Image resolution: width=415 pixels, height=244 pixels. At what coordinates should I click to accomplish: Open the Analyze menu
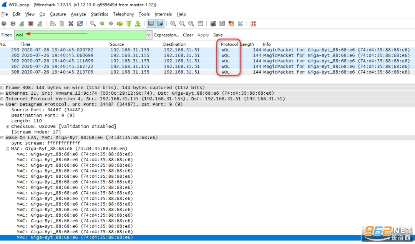pos(78,14)
